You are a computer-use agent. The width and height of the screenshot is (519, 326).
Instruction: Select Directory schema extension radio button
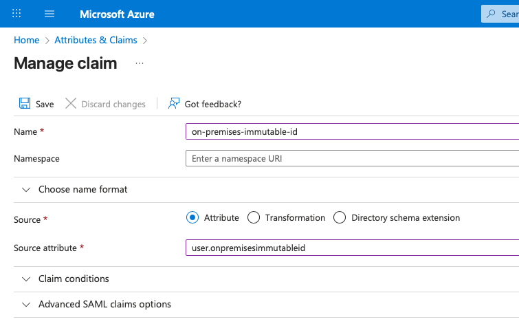pyautogui.click(x=340, y=217)
